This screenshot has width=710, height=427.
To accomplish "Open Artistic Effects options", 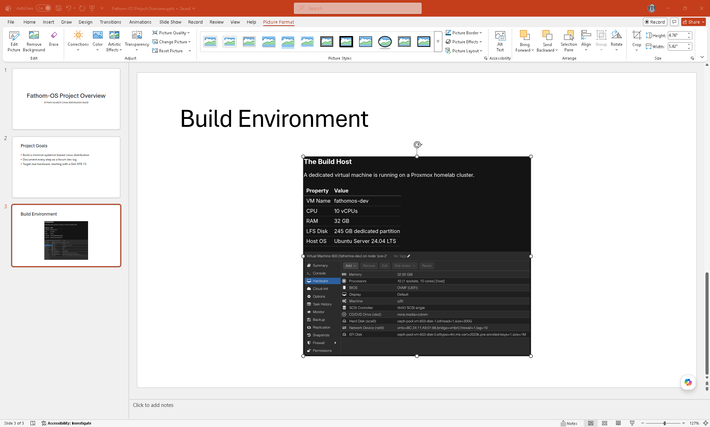I will (114, 41).
